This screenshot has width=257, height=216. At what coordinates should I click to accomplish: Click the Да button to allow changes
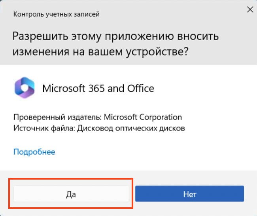pos(71,194)
